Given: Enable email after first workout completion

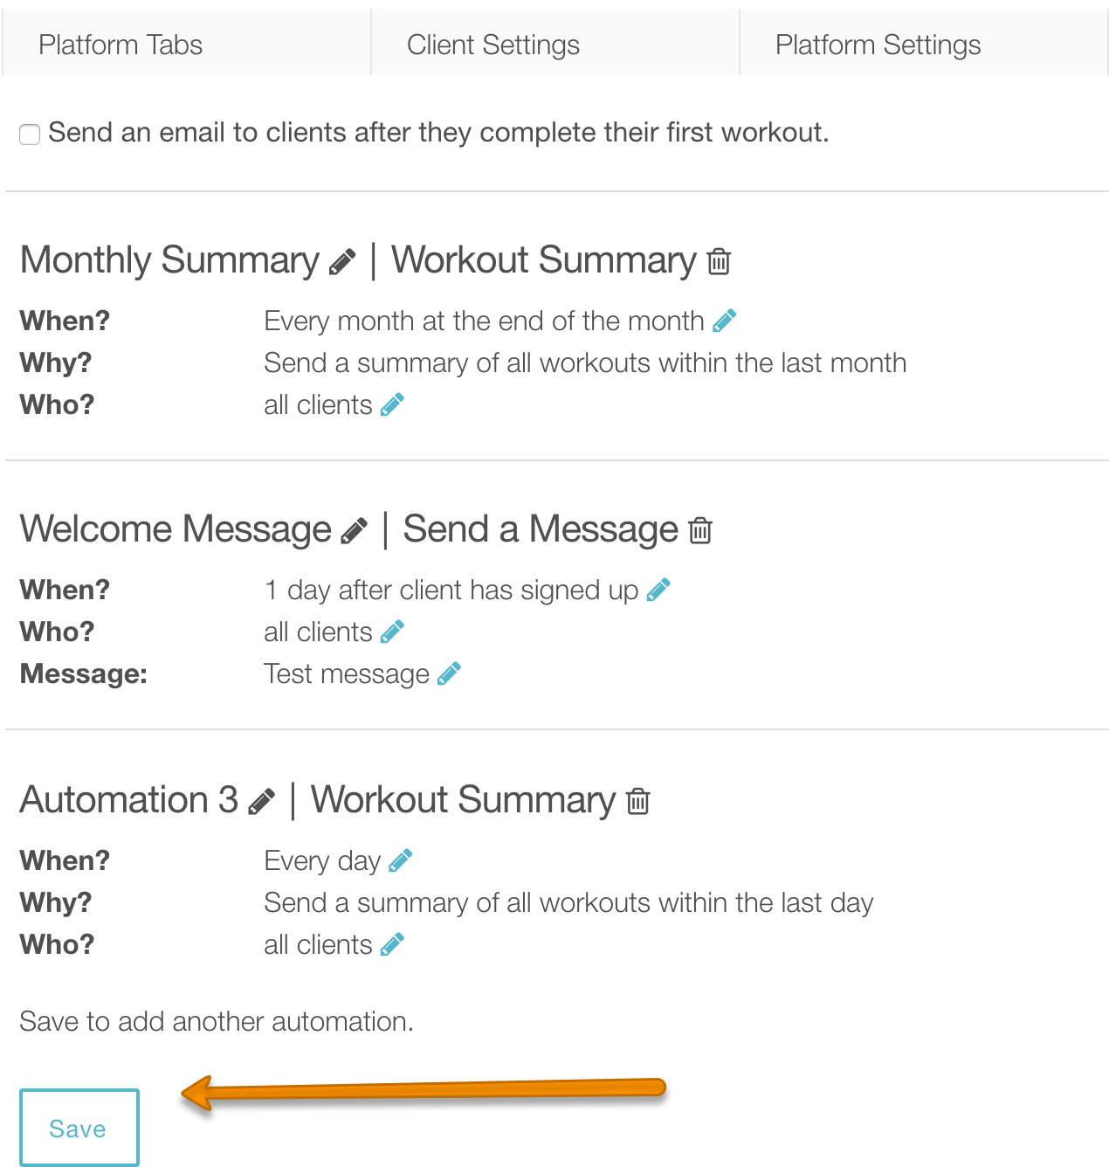Looking at the screenshot, I should [x=30, y=134].
